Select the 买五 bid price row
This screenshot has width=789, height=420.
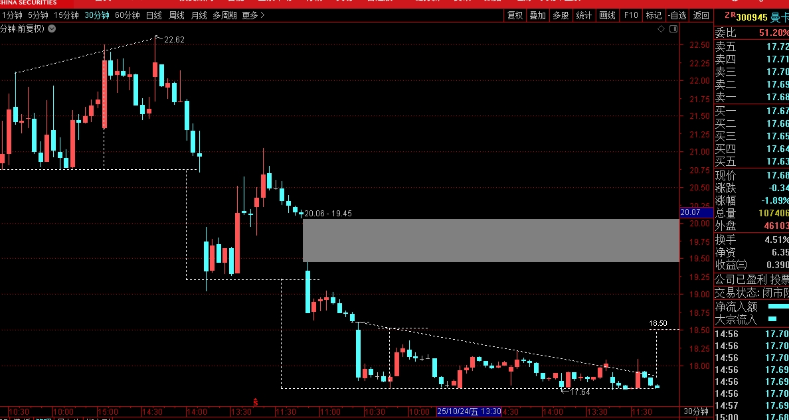752,161
